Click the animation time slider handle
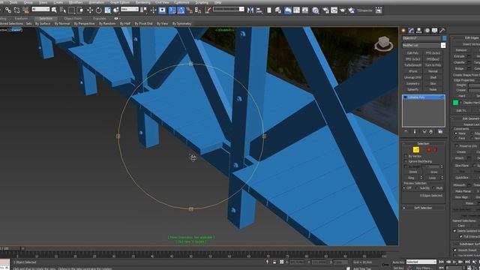Viewport: 480px width, 270px height. (x=10, y=248)
